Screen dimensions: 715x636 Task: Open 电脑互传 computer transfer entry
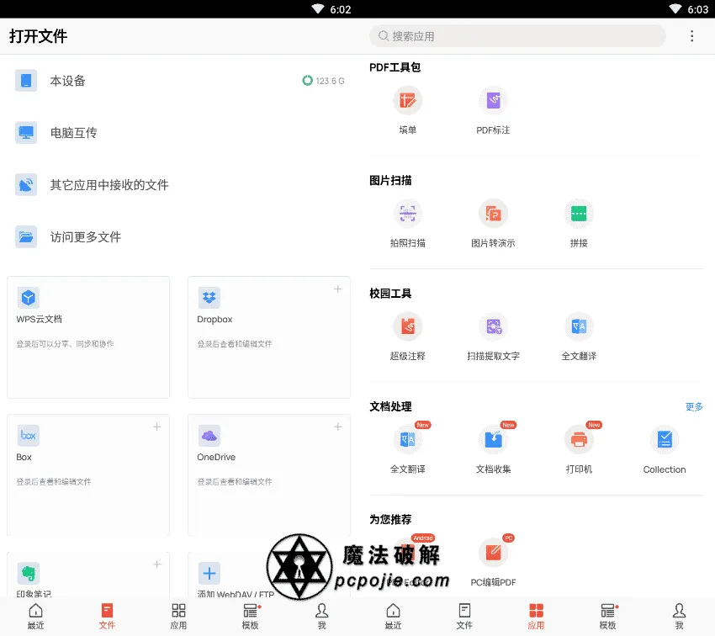point(178,133)
